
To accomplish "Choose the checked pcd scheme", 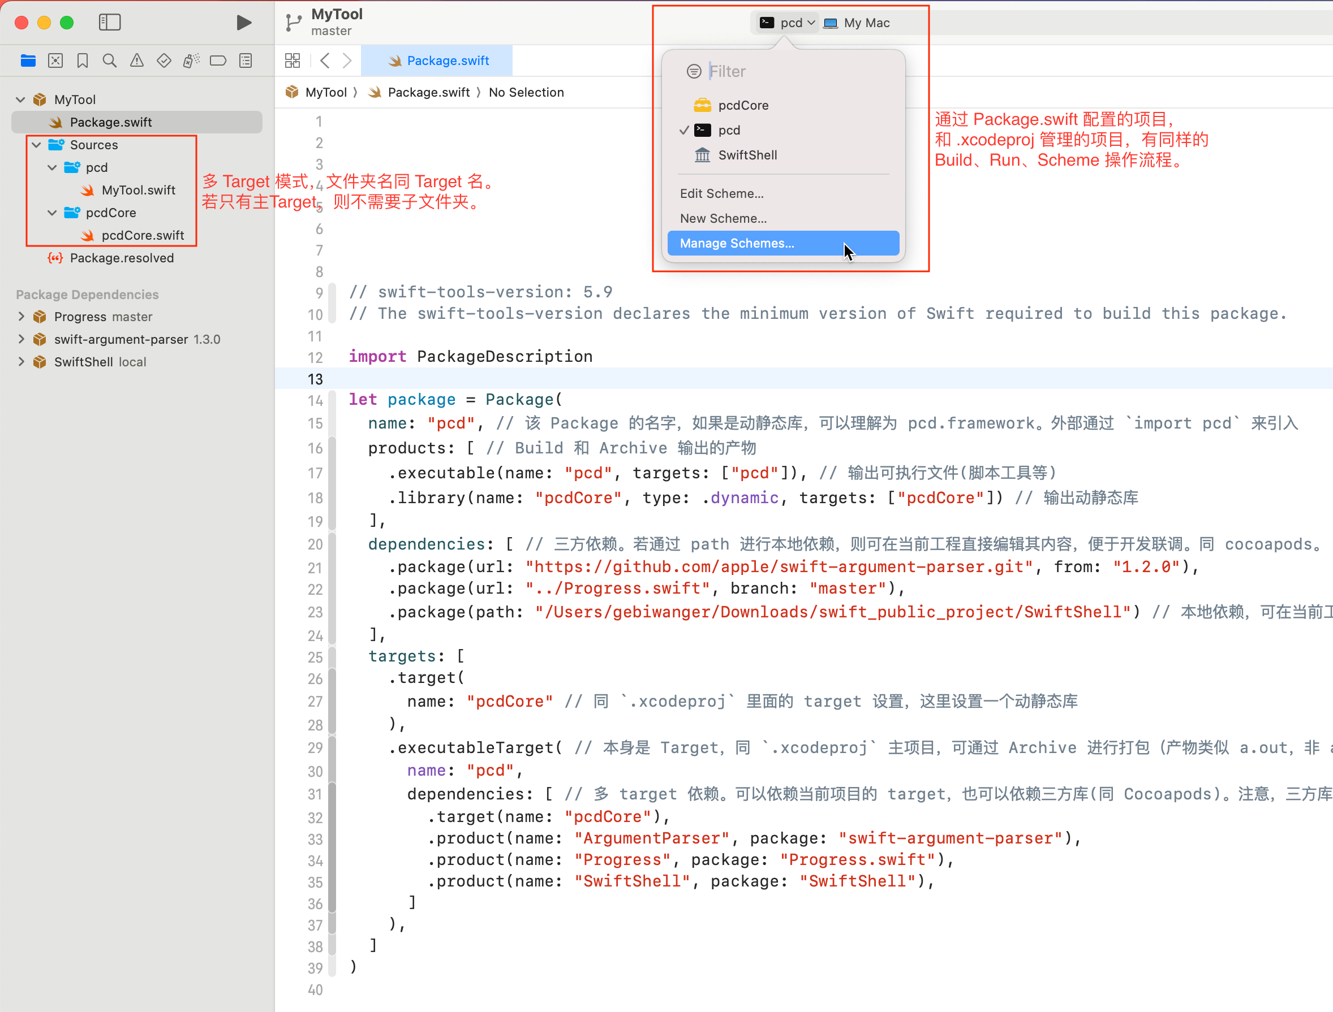I will 783,130.
